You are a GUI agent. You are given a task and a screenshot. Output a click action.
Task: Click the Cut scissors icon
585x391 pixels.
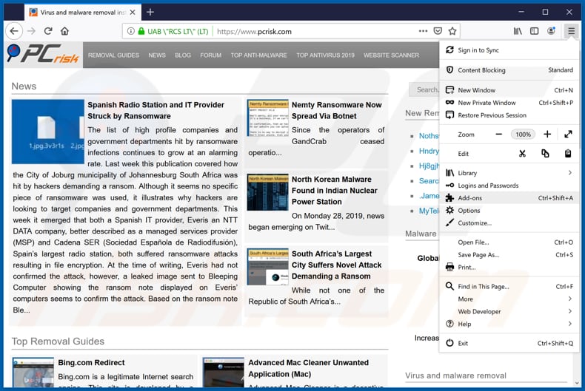click(522, 154)
